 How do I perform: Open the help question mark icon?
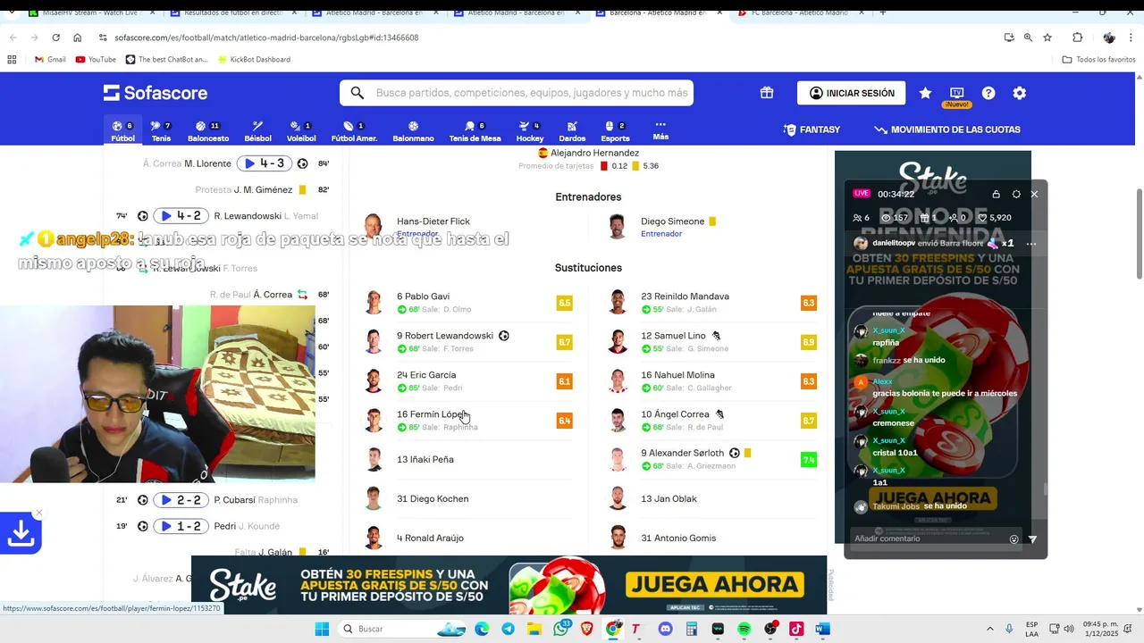coord(988,93)
